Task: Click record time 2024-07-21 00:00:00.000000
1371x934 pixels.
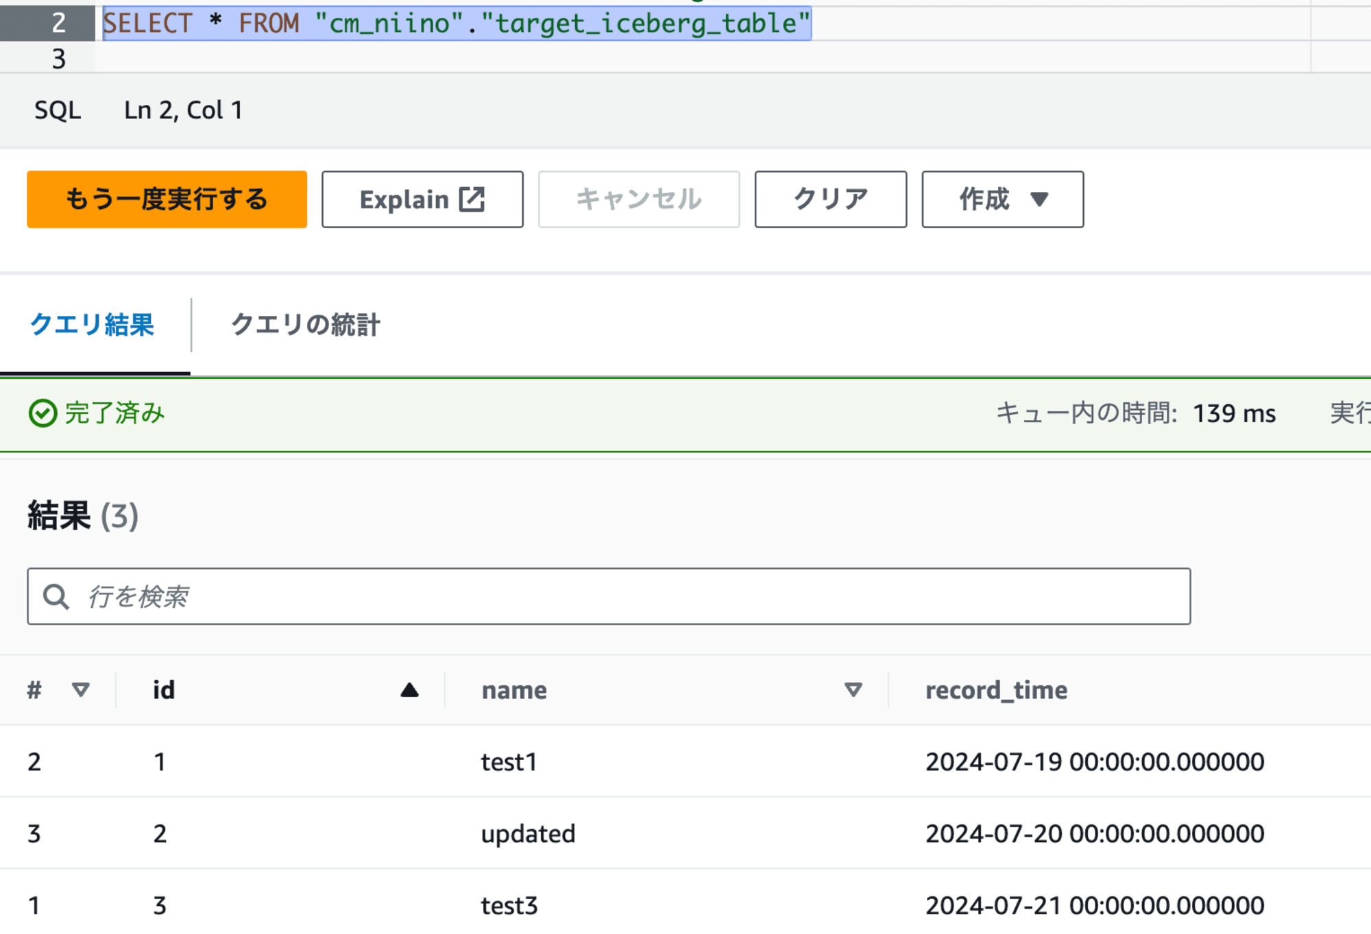Action: (x=1095, y=906)
